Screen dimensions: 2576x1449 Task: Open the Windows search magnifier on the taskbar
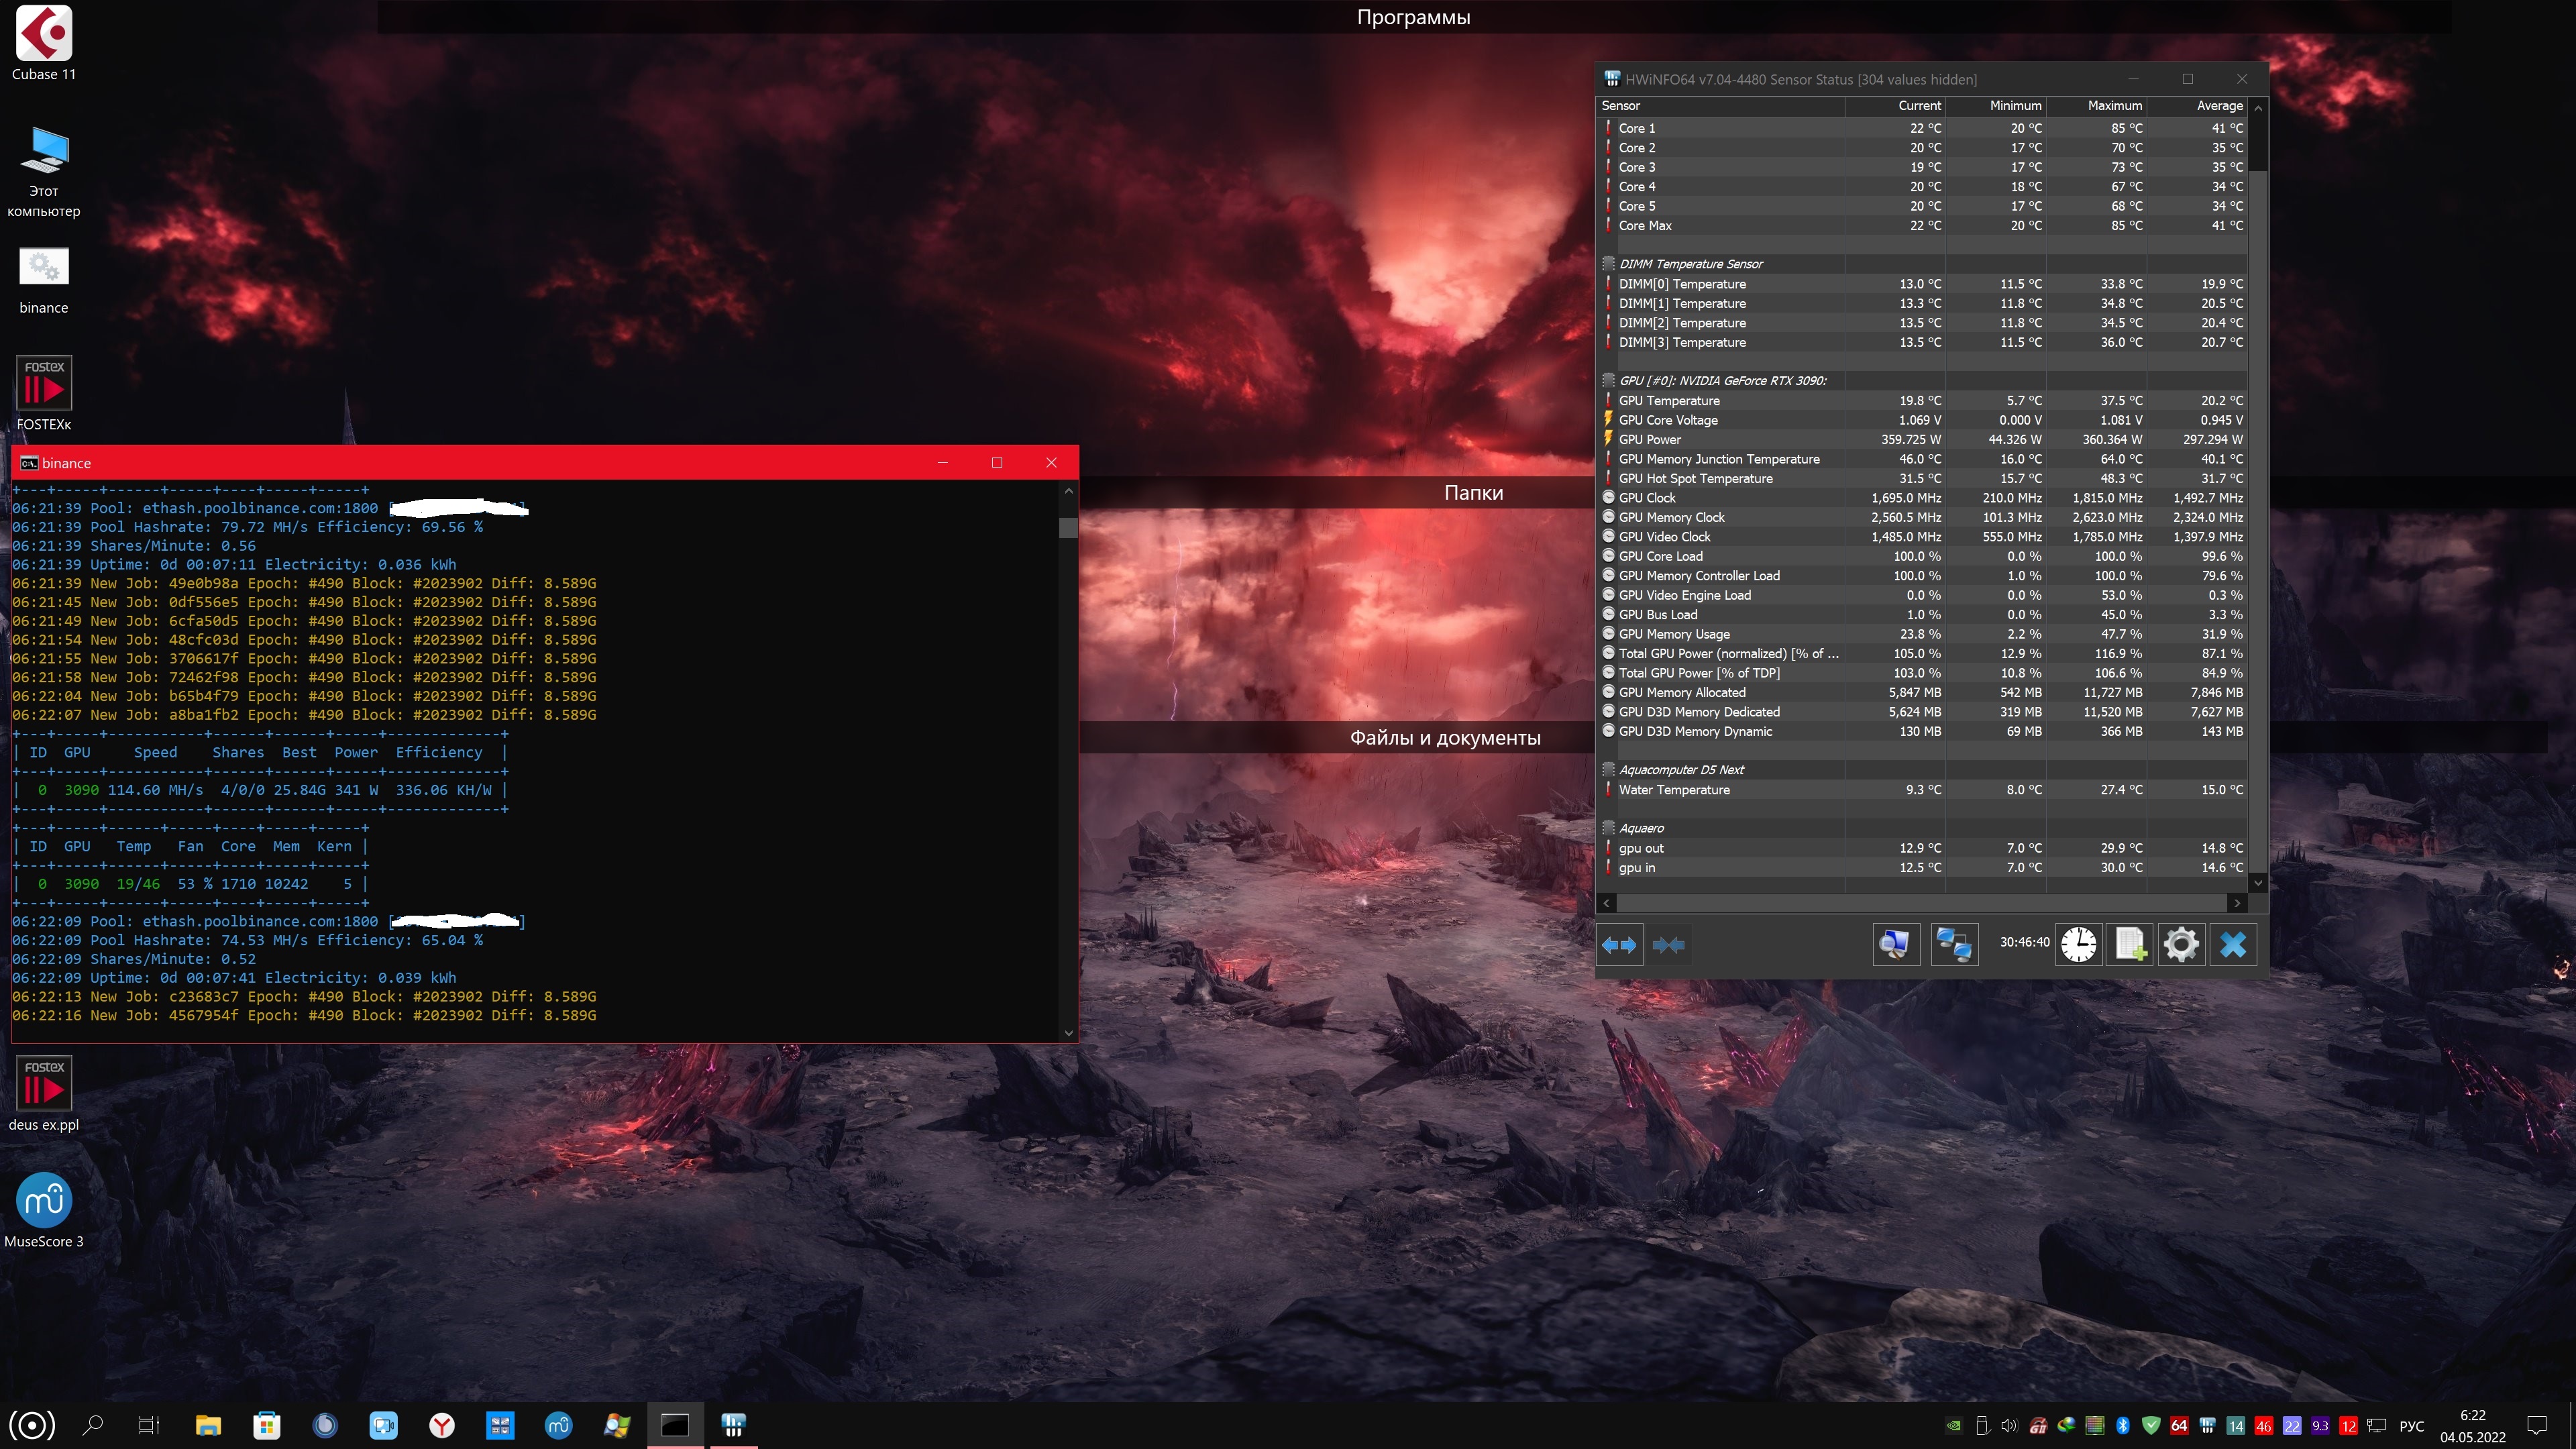93,1425
